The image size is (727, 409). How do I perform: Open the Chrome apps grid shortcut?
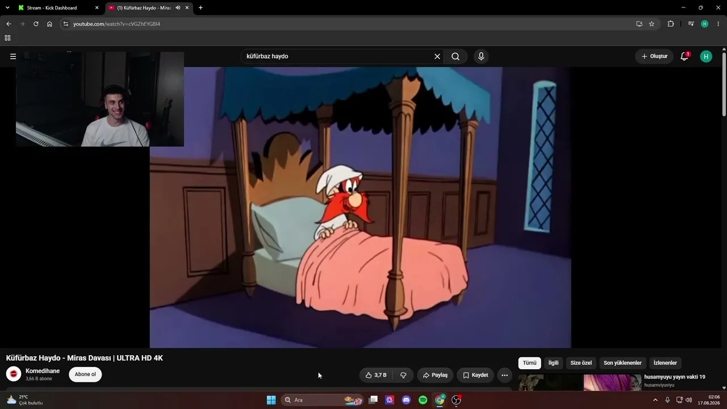pyautogui.click(x=7, y=38)
